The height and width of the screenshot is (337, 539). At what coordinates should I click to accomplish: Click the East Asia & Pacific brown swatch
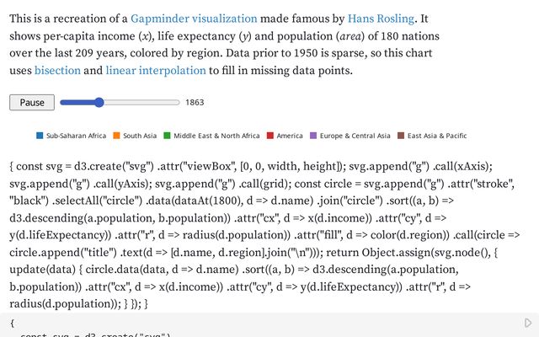[x=401, y=136]
